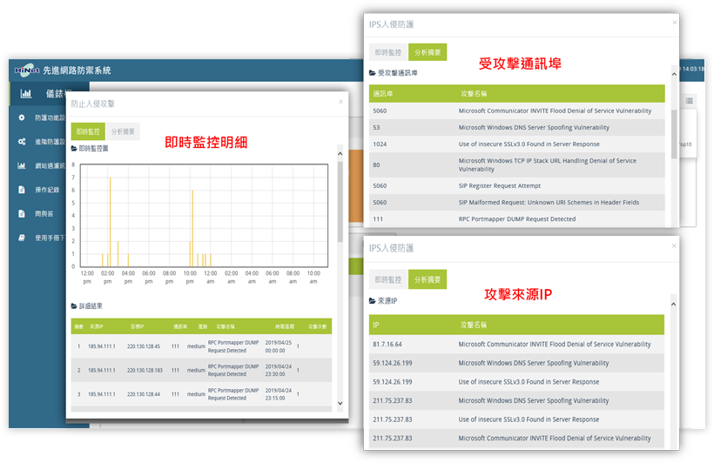Click scroll up arrow in 受攻擊通訊埠 panel
Viewport: 714px width, 463px height.
click(674, 74)
